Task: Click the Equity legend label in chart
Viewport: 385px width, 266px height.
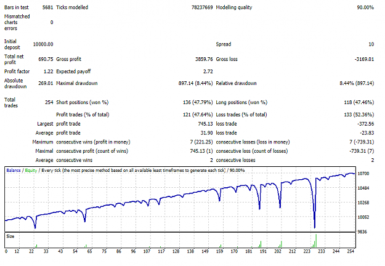Action: (31, 171)
